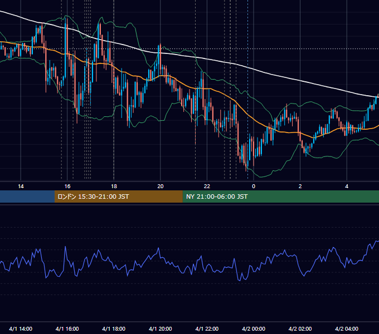This screenshot has height=334, width=379.
Task: Click the 14 hour label on the price chart axis
Action: pos(21,186)
